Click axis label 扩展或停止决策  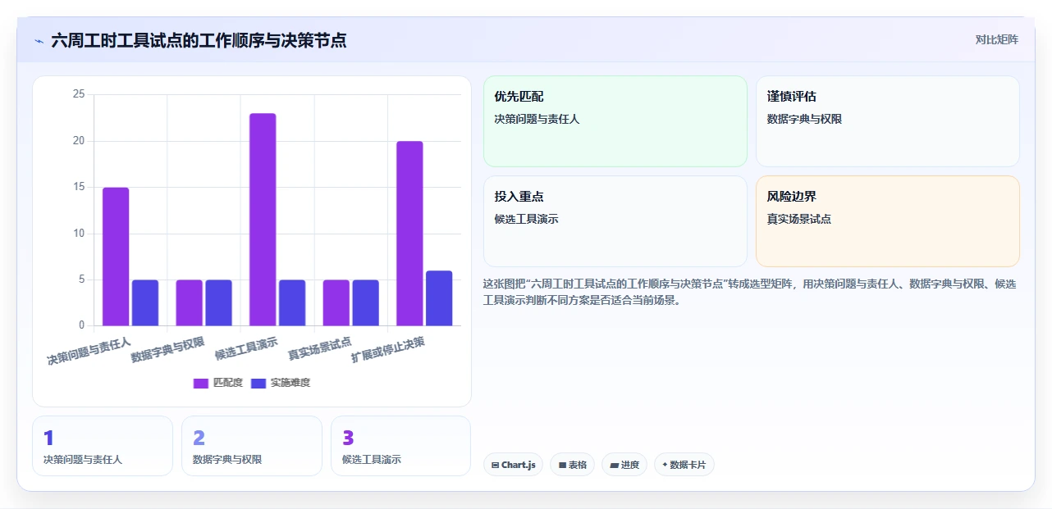388,349
